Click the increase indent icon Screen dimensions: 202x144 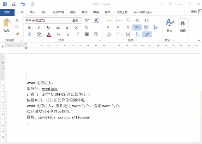146,20
